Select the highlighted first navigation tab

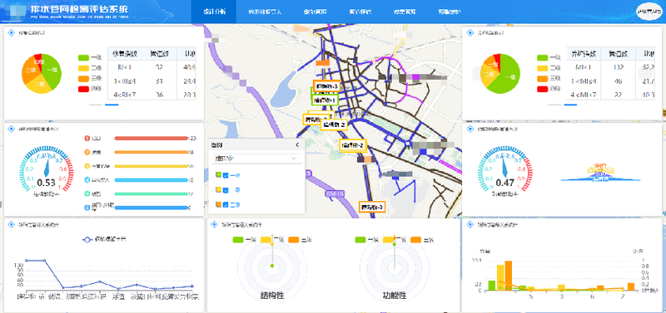coord(214,12)
